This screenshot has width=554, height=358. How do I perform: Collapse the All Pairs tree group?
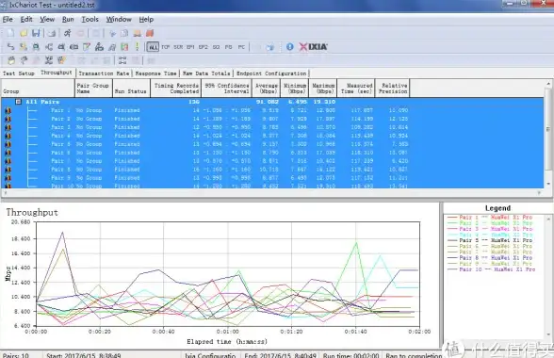(19, 102)
